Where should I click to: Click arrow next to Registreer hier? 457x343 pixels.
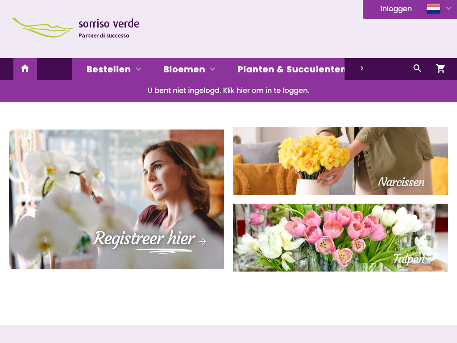(202, 241)
